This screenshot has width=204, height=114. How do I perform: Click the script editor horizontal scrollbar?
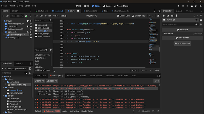99,67
